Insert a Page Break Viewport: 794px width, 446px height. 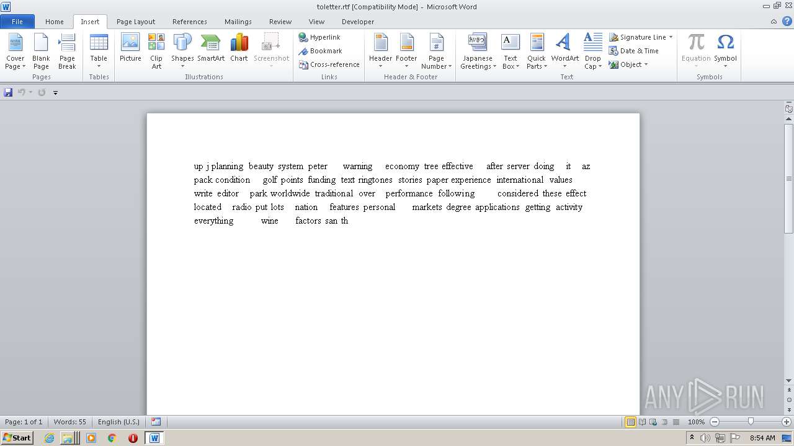[67, 51]
